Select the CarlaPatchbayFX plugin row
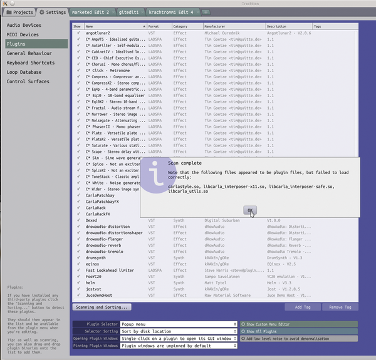This screenshot has height=360, width=376. 107,202
